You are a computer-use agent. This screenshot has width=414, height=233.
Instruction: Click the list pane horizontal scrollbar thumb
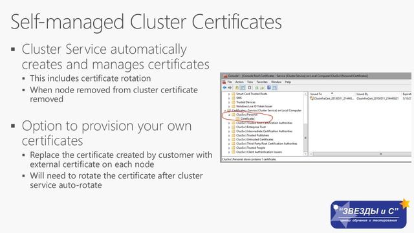click(362, 154)
